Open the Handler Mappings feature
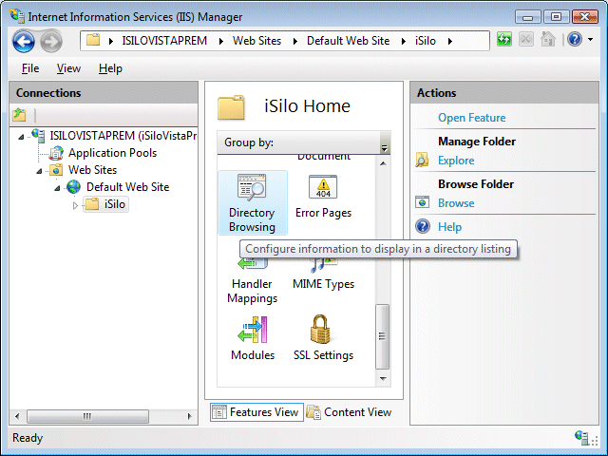This screenshot has height=456, width=608. point(252,277)
